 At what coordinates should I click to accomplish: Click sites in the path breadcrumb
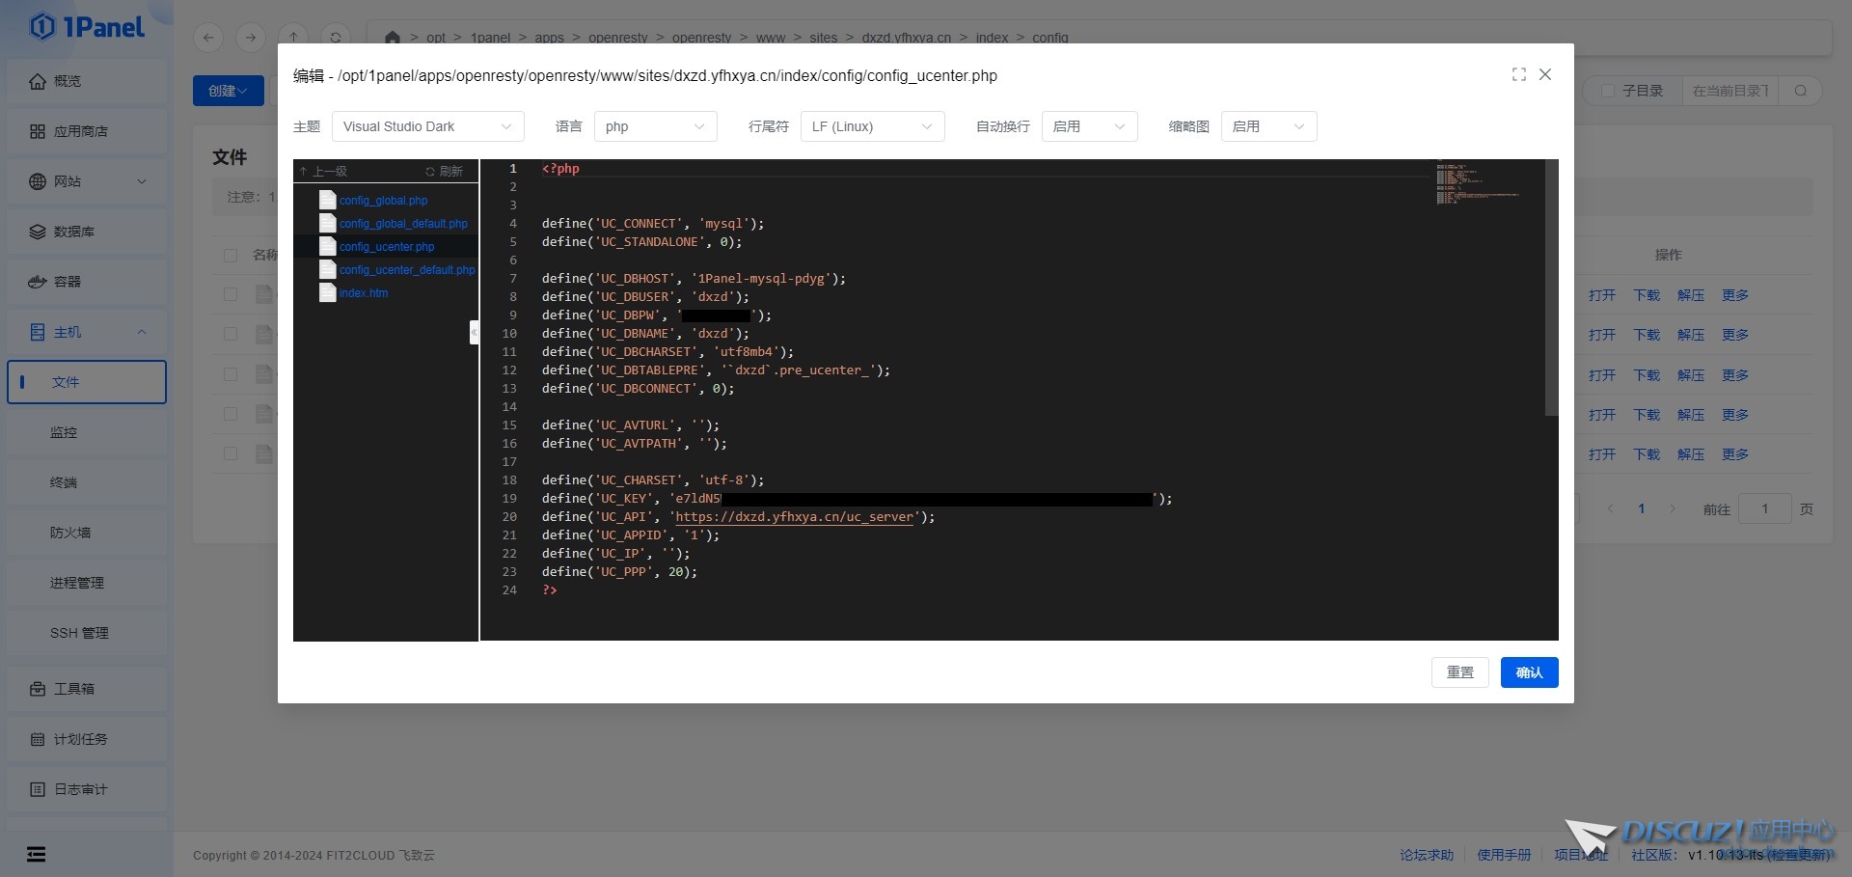[823, 38]
